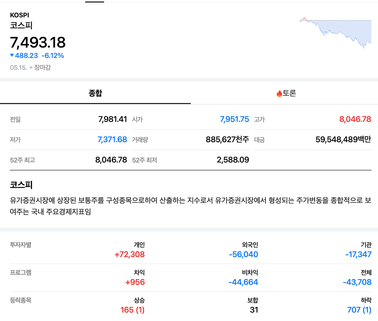This screenshot has height=321, width=378.
Task: Select the high price 8,046.78 in red
Action: pos(355,119)
